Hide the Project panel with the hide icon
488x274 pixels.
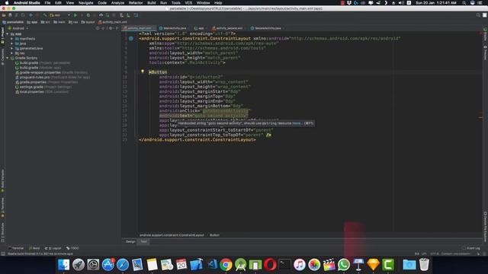(117, 28)
